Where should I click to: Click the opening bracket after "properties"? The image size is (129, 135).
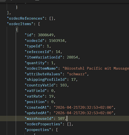point(57,130)
